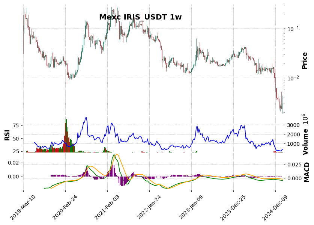Click the 10⁻² price tick label
Image resolution: width=314 pixels, height=225 pixels.
[x=293, y=78]
